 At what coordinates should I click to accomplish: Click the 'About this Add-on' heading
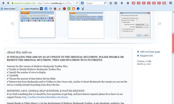coord(19,52)
